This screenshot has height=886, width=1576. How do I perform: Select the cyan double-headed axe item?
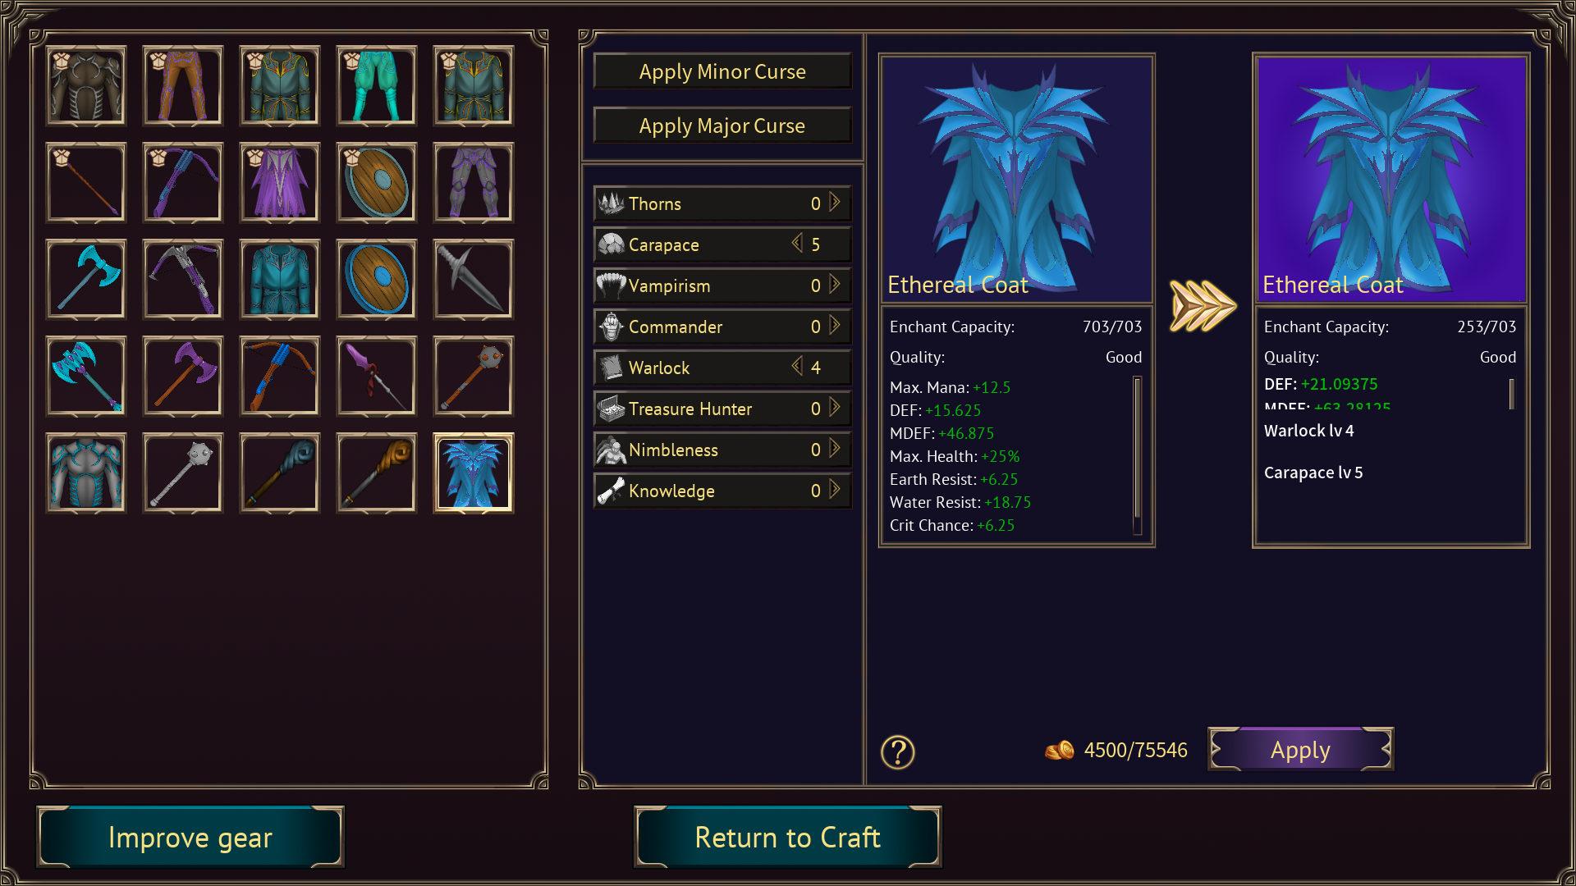pos(86,280)
